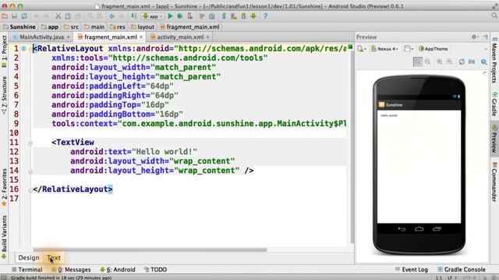The height and width of the screenshot is (280, 499).
Task: Click the Open folder toolbar icon
Action: pyautogui.click(x=5, y=16)
